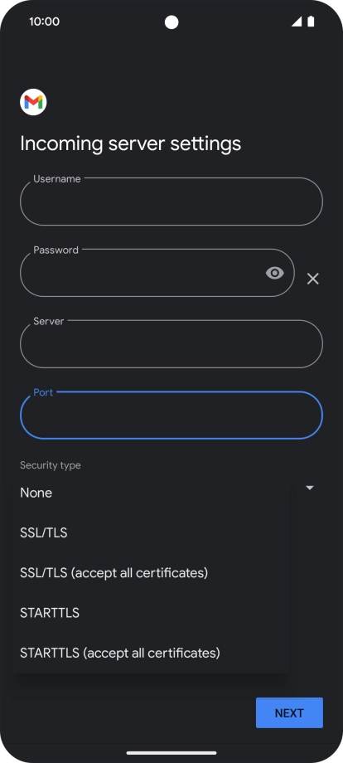Tap into the Server field
The width and height of the screenshot is (343, 763).
tap(171, 343)
